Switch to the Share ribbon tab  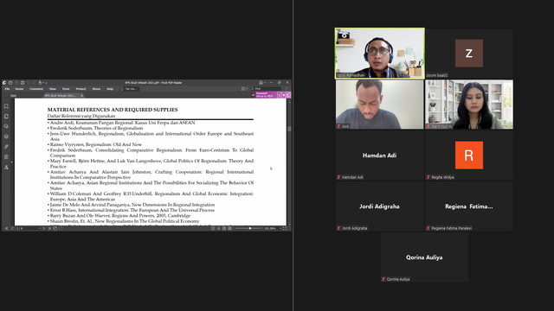(96, 89)
